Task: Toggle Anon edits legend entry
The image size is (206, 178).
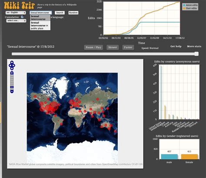Action: click(x=190, y=5)
